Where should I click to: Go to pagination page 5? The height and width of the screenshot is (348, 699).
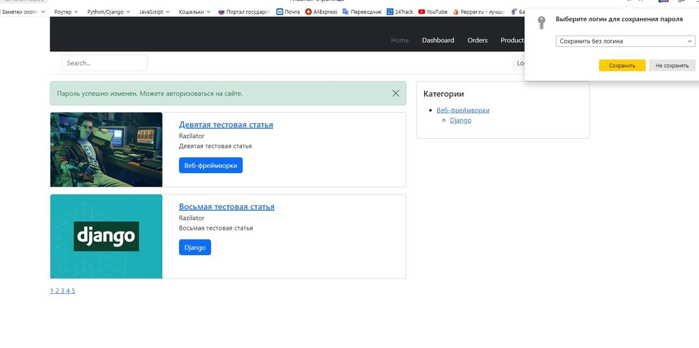pos(73,291)
